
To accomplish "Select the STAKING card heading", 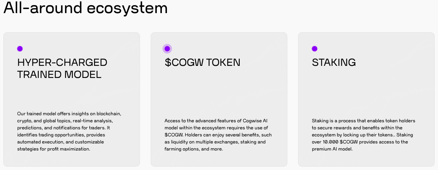I will click(334, 62).
